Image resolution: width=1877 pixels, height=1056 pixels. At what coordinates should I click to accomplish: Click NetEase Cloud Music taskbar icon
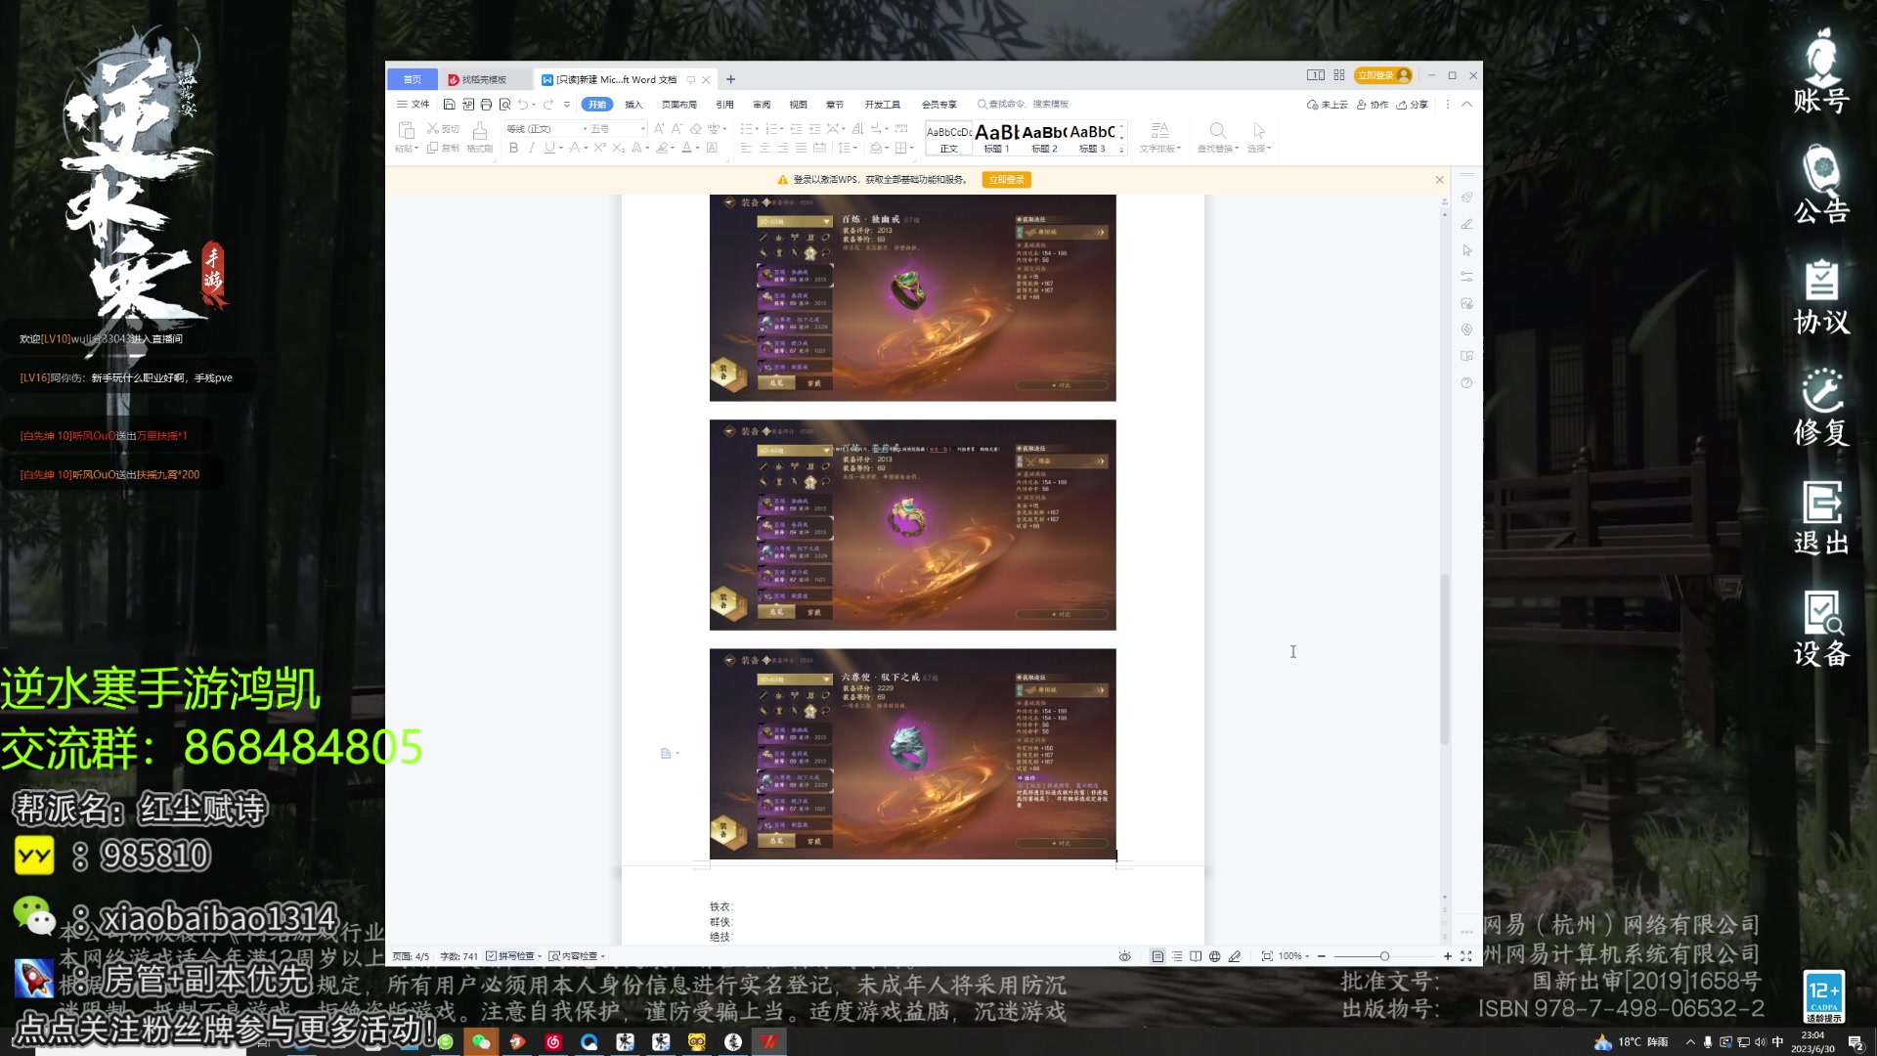click(x=553, y=1042)
